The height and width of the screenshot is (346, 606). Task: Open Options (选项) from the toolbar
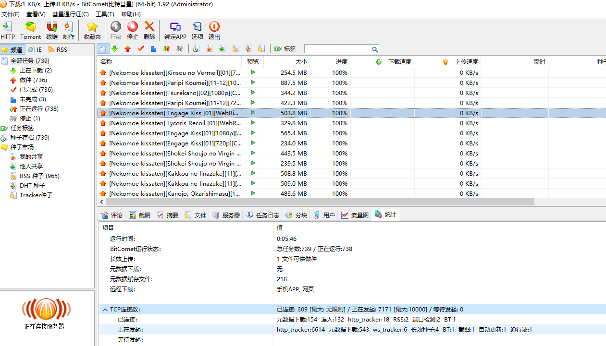tap(197, 30)
